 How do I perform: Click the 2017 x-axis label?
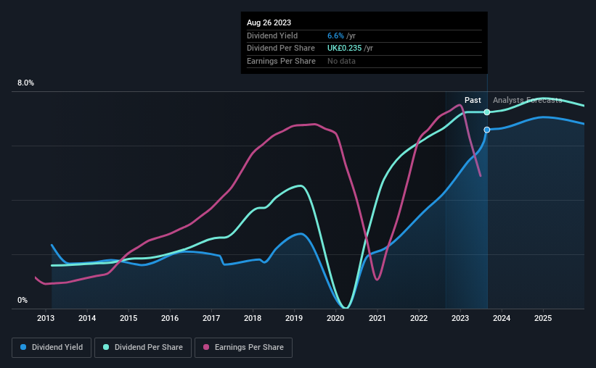pyautogui.click(x=211, y=318)
